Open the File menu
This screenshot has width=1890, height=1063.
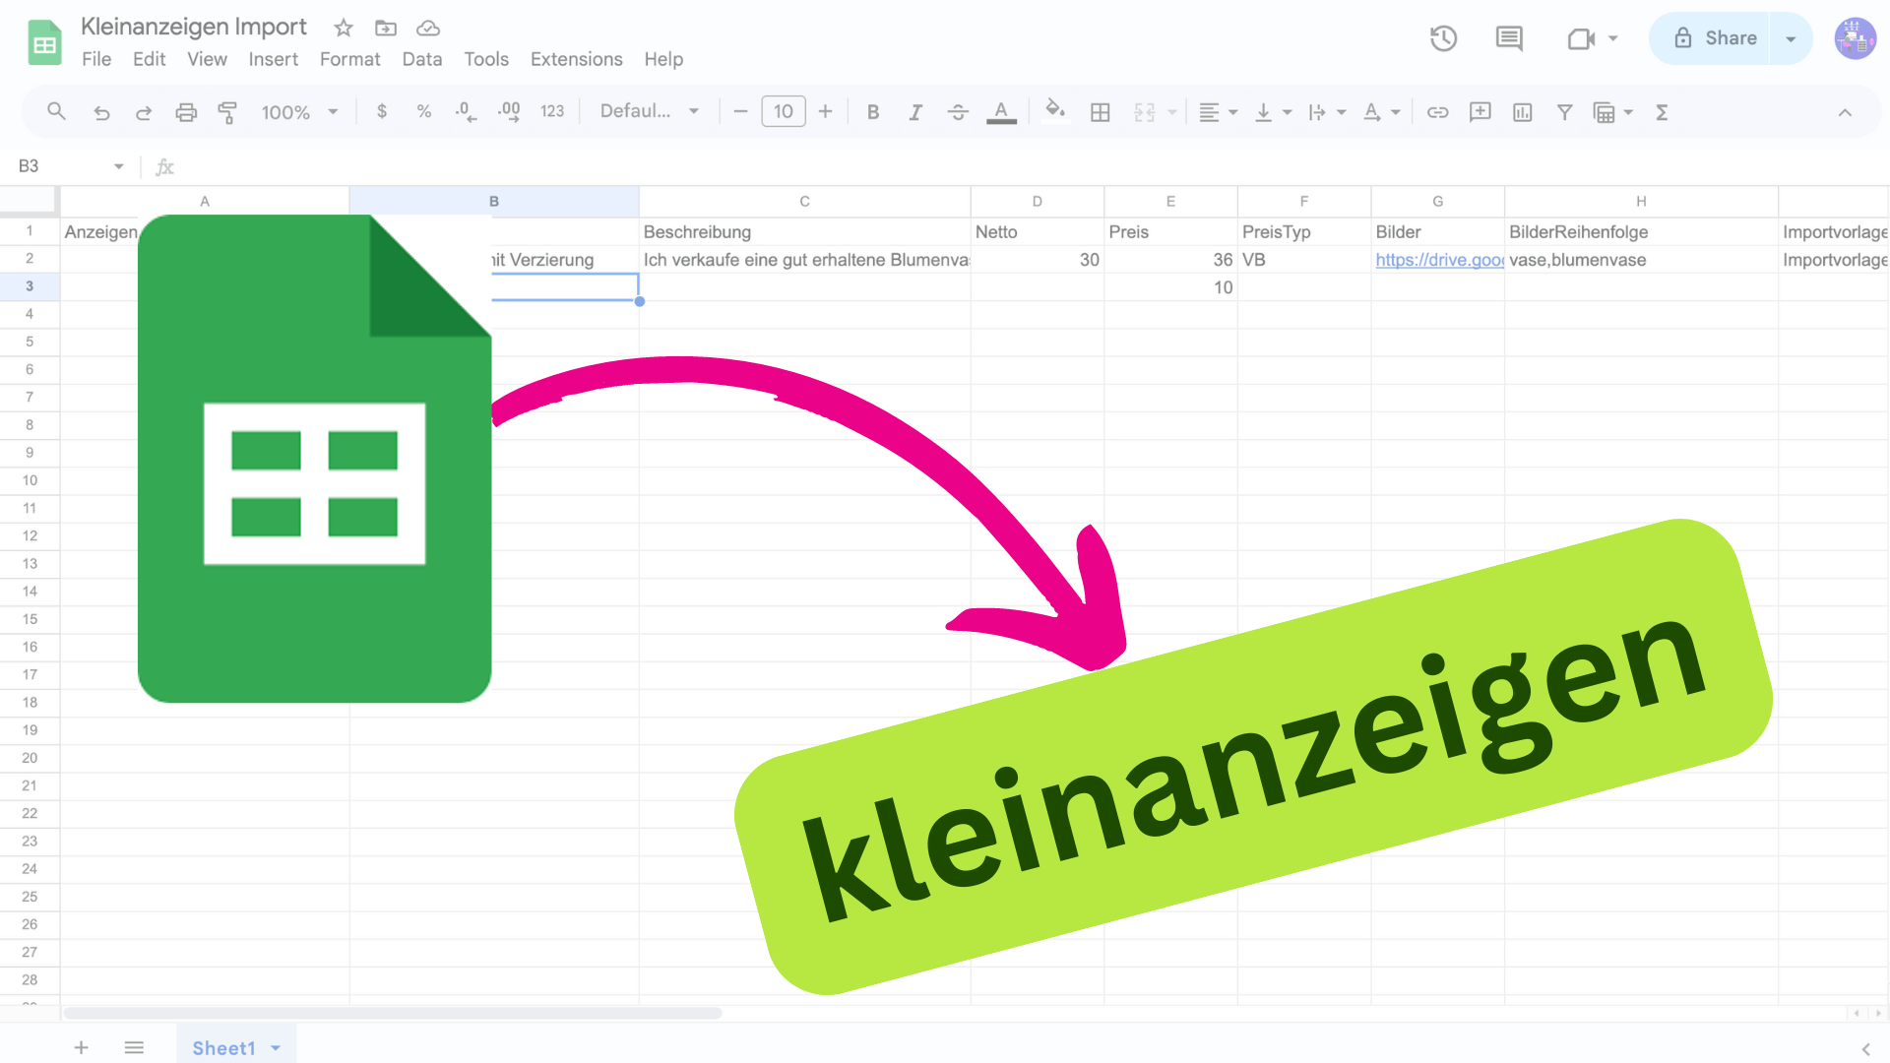96,59
